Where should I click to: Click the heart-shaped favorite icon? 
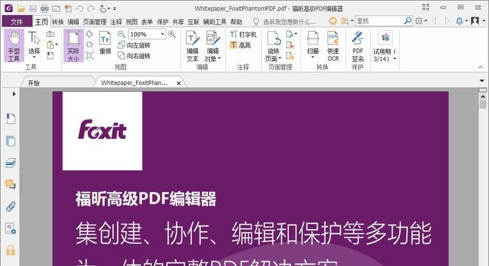click(333, 21)
